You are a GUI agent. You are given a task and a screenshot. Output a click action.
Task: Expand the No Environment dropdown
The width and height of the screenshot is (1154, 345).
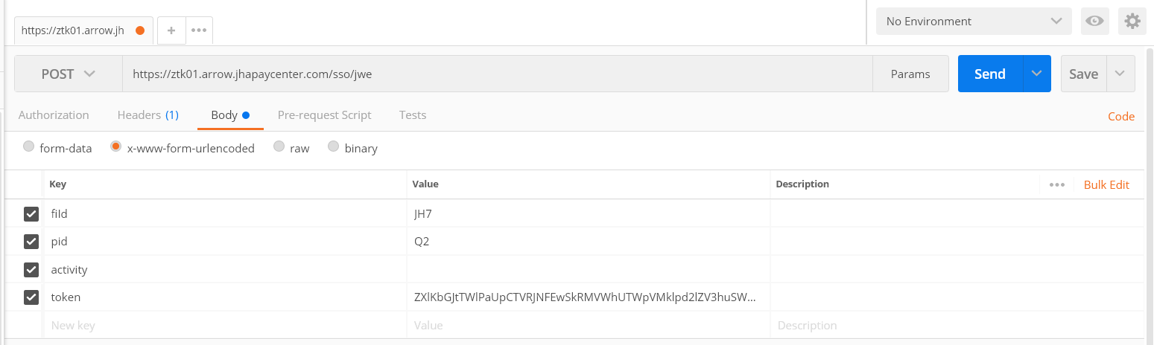coord(973,22)
